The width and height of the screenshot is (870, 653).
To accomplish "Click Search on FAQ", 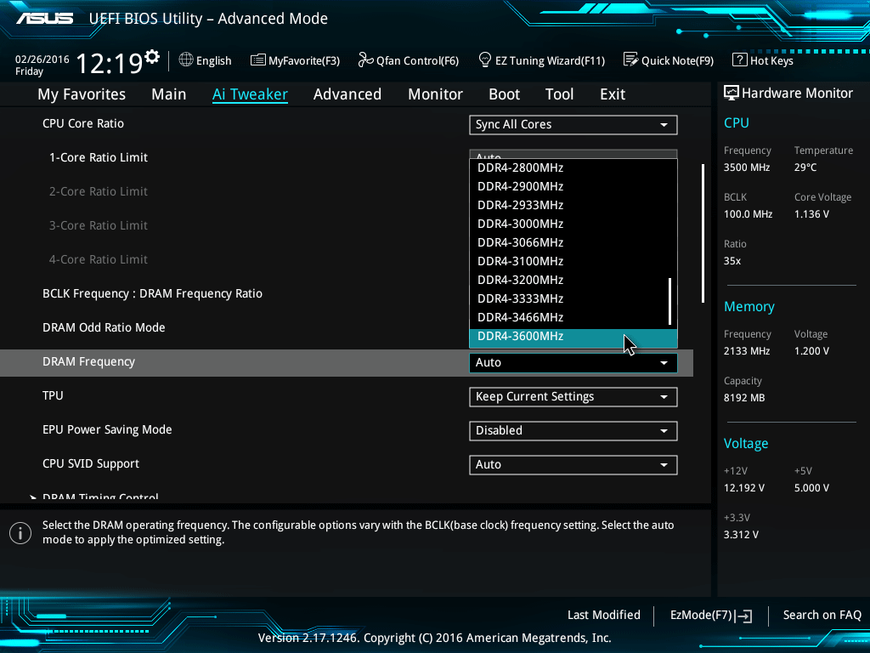I will click(x=822, y=615).
